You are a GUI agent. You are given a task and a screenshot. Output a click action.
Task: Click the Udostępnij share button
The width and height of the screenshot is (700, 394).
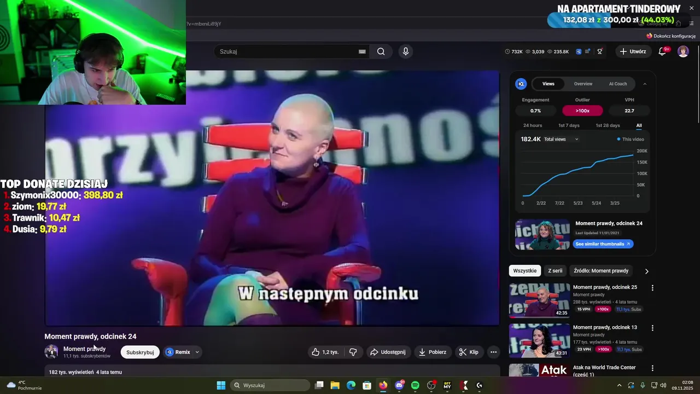click(388, 352)
